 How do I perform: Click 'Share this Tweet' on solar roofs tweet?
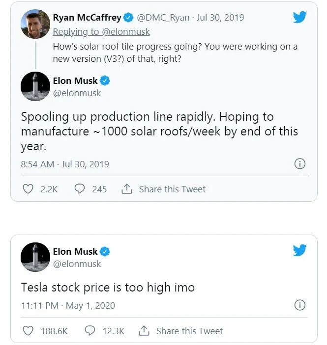click(x=172, y=189)
